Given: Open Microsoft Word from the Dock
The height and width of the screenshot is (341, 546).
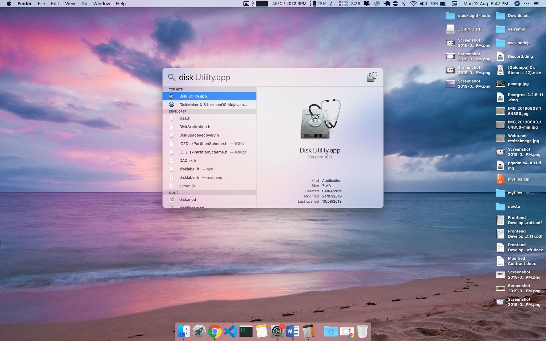Looking at the screenshot, I should [x=293, y=332].
